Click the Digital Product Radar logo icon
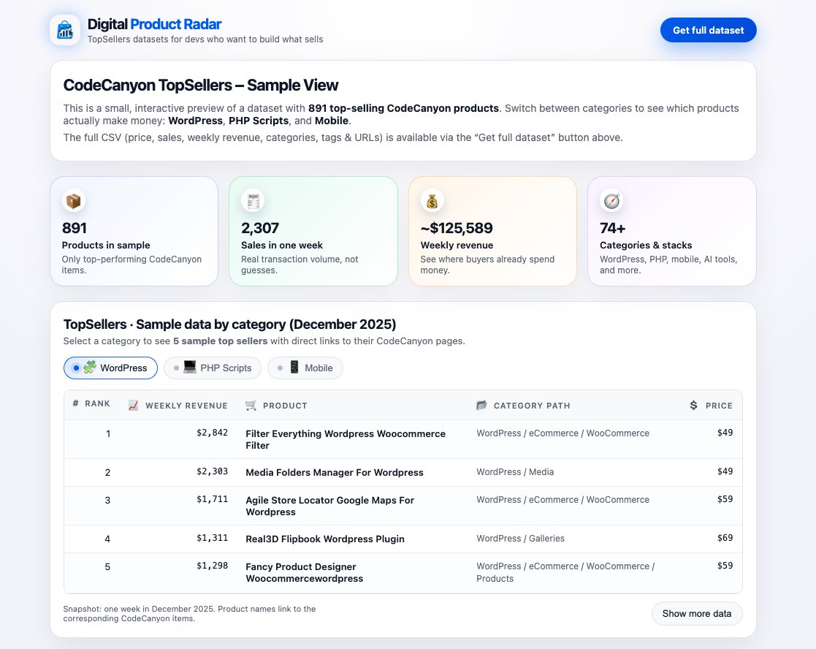This screenshot has height=649, width=816. [x=65, y=30]
